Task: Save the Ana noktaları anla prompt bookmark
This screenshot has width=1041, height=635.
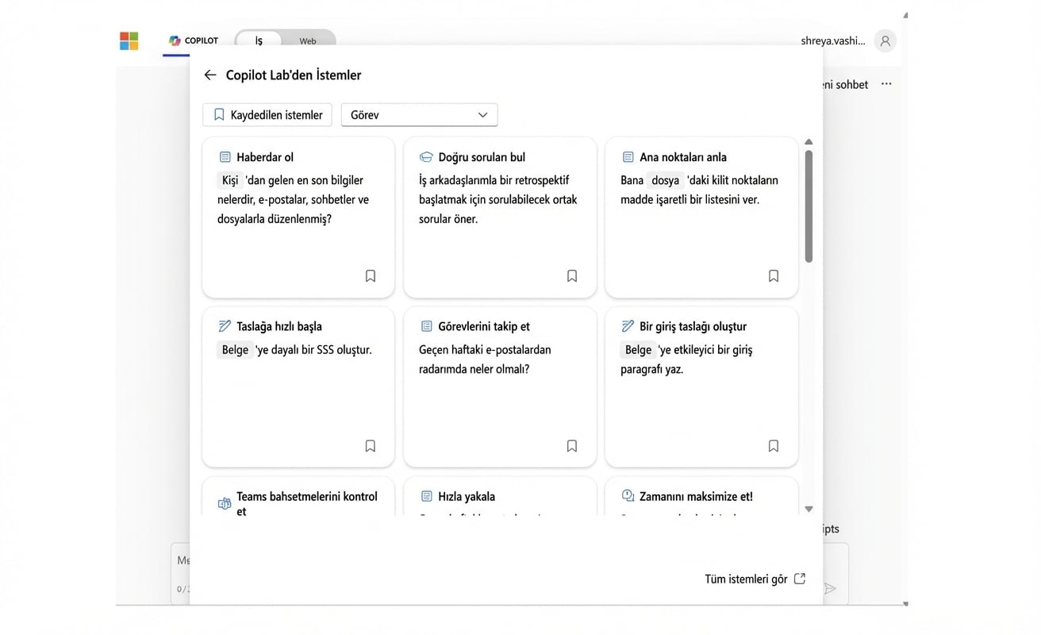Action: pyautogui.click(x=773, y=276)
